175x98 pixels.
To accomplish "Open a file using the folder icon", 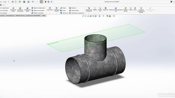I will (20, 2).
